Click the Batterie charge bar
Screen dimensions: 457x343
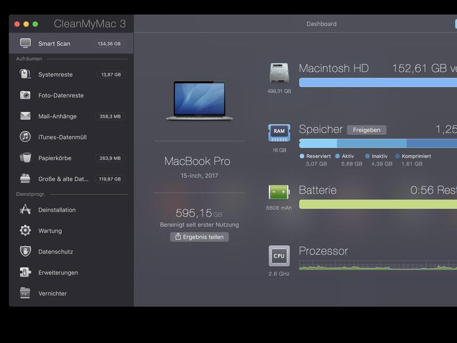coord(378,204)
